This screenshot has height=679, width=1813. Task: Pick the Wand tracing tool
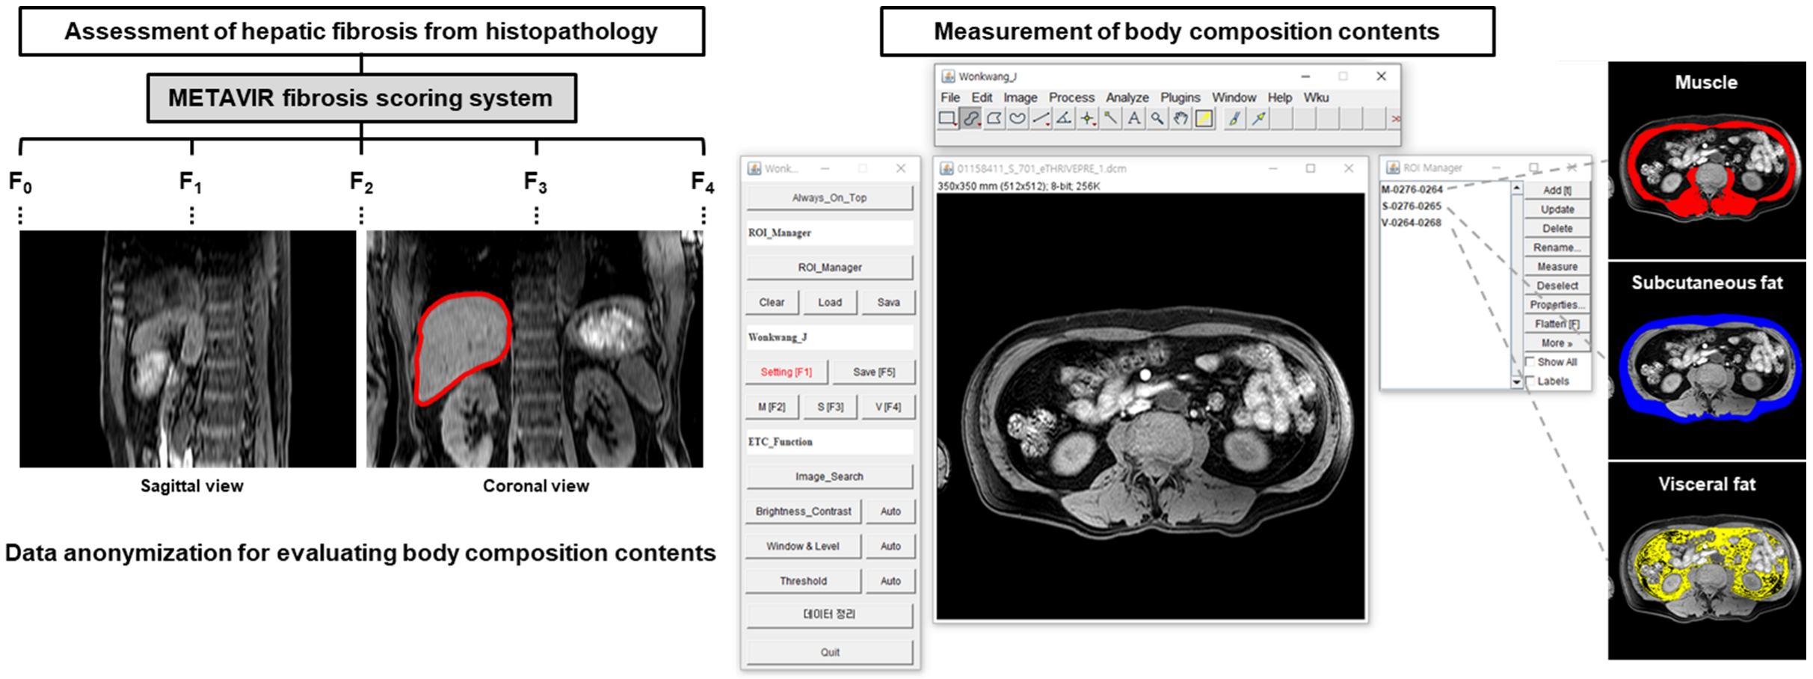coord(1111,119)
